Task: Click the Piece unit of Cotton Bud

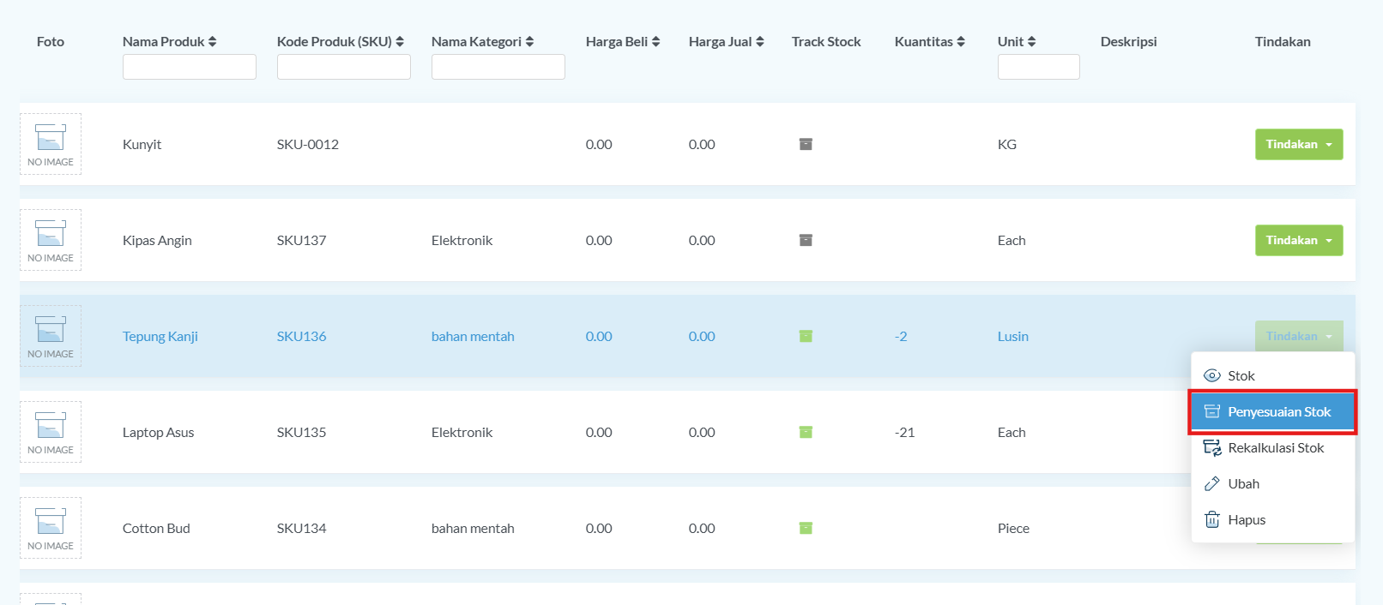Action: (x=1013, y=528)
